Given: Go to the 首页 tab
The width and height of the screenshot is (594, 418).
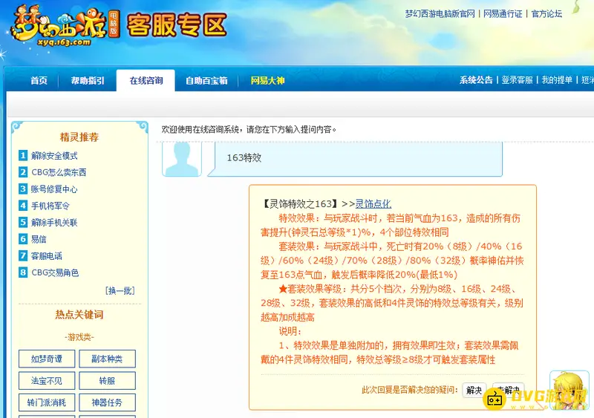Looking at the screenshot, I should [x=39, y=80].
